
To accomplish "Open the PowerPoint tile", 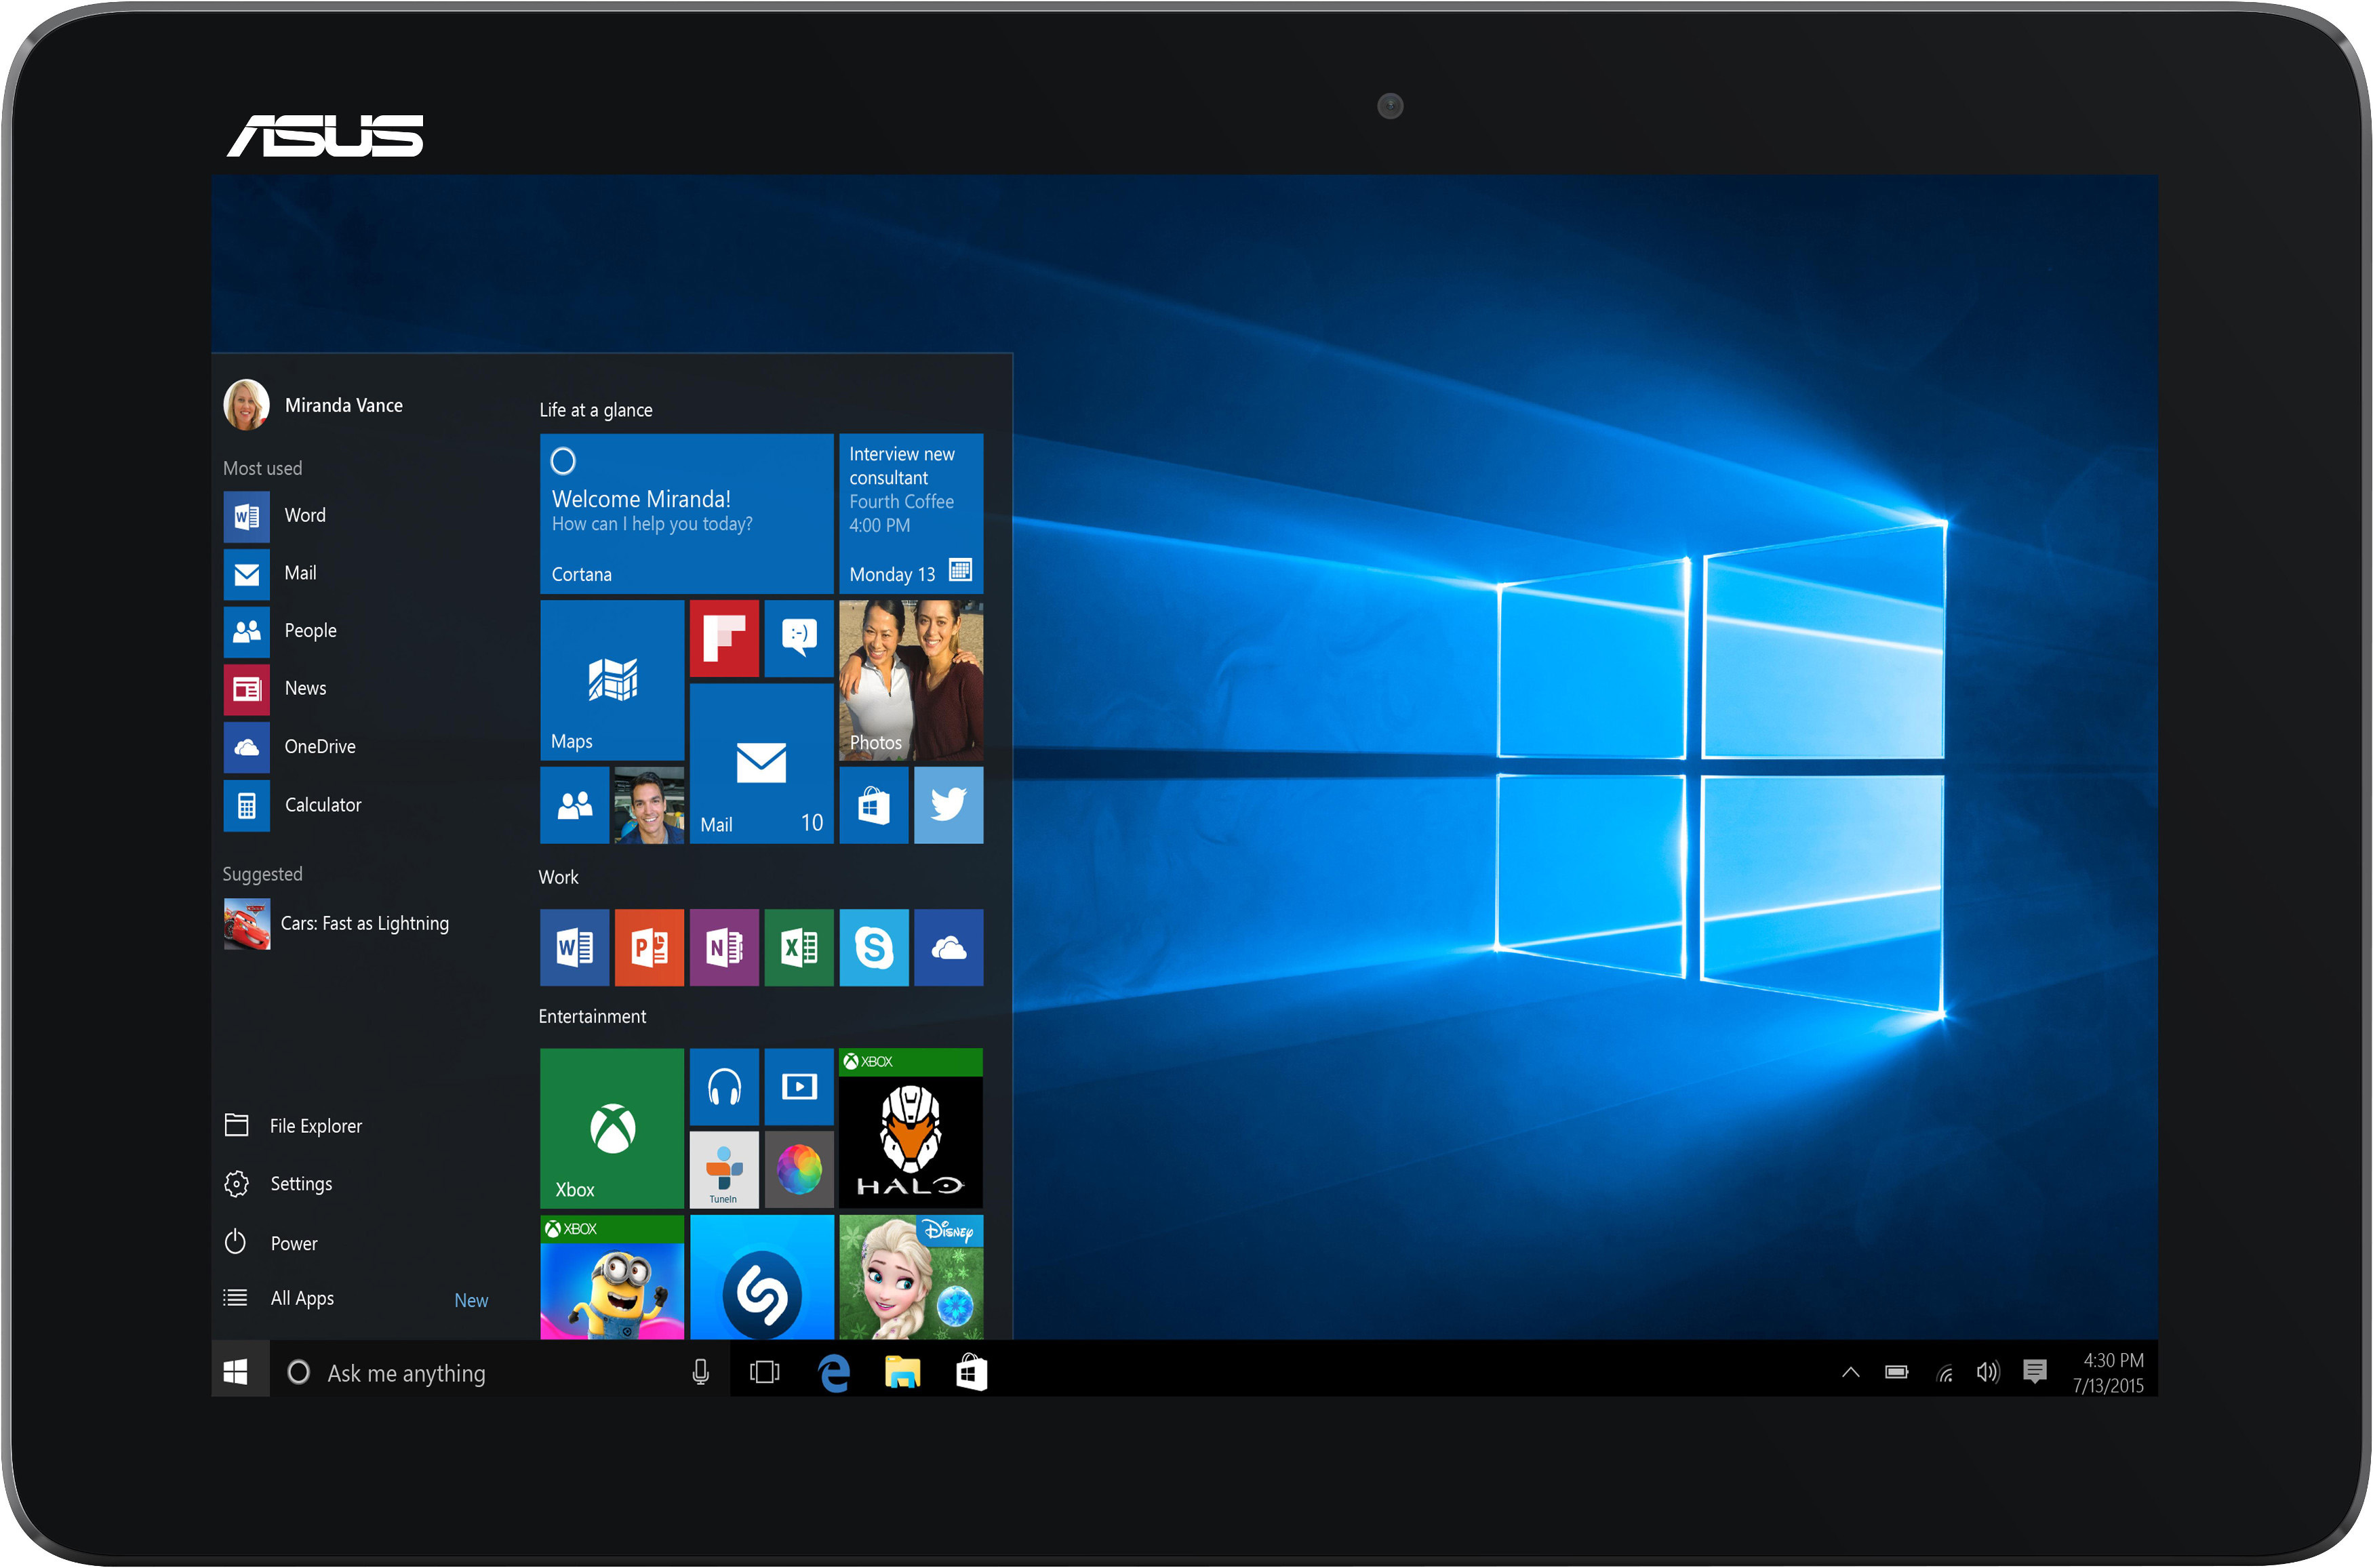I will coord(649,947).
